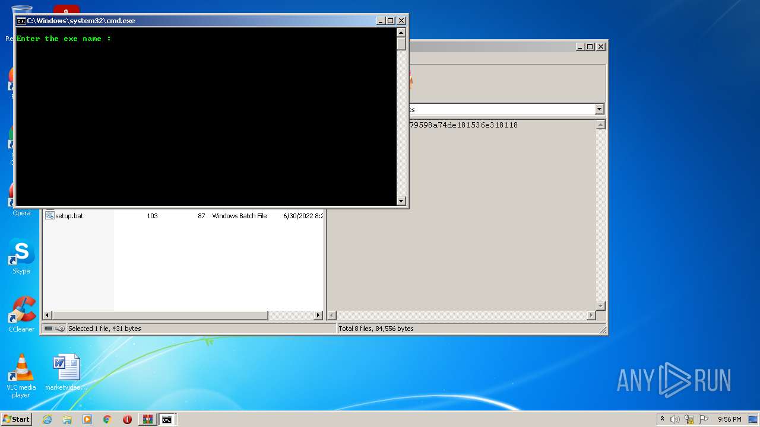Viewport: 760px width, 427px height.
Task: Open Opera browser from the taskbar
Action: click(127, 419)
